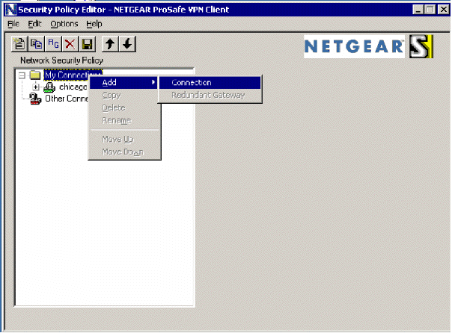Minimize the Security Policy Editor window
Viewport: 452px width, 333px height.
[418, 10]
